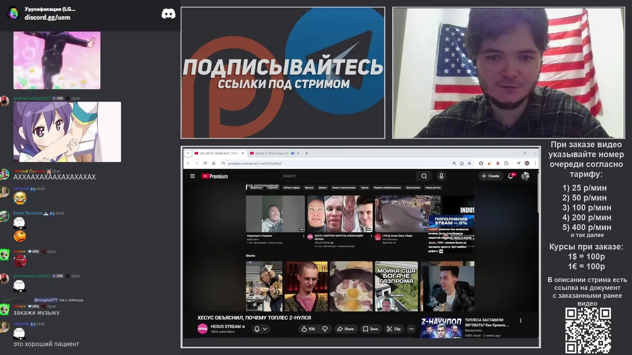Click username Ennio Terricone in chat
The height and width of the screenshot is (355, 632).
[28, 213]
